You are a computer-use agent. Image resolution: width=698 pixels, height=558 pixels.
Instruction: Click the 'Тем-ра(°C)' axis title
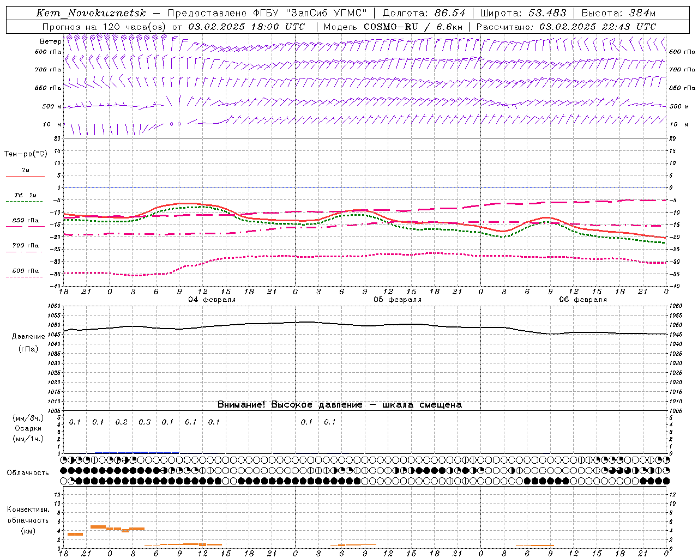tap(26, 154)
